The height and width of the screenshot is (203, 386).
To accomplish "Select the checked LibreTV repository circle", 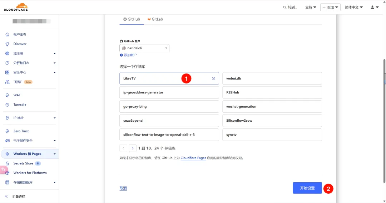I will (x=213, y=78).
